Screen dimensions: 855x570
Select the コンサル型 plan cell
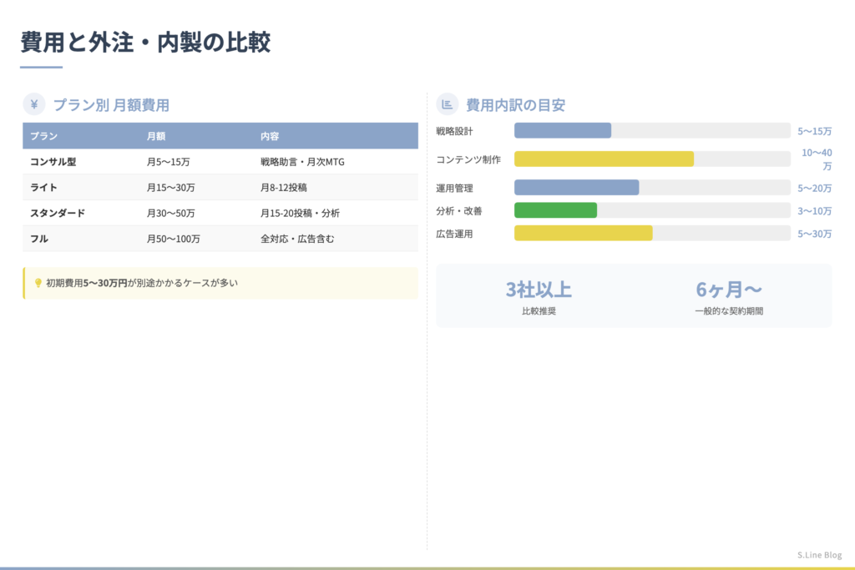53,162
